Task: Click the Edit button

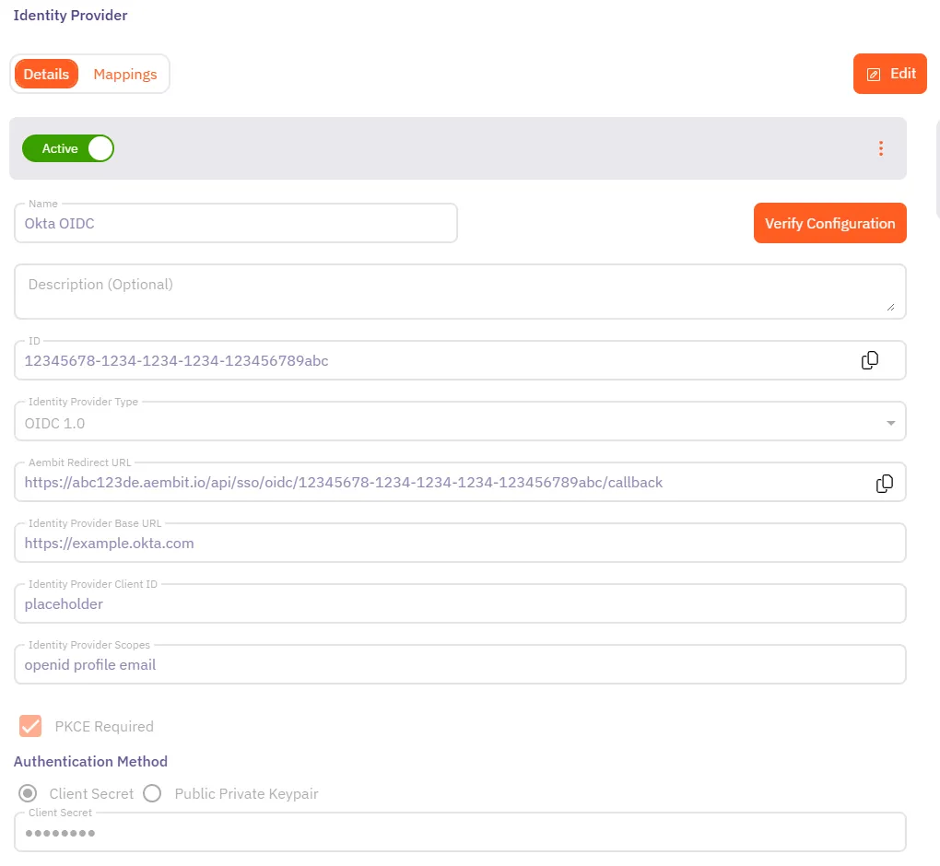Action: click(889, 74)
